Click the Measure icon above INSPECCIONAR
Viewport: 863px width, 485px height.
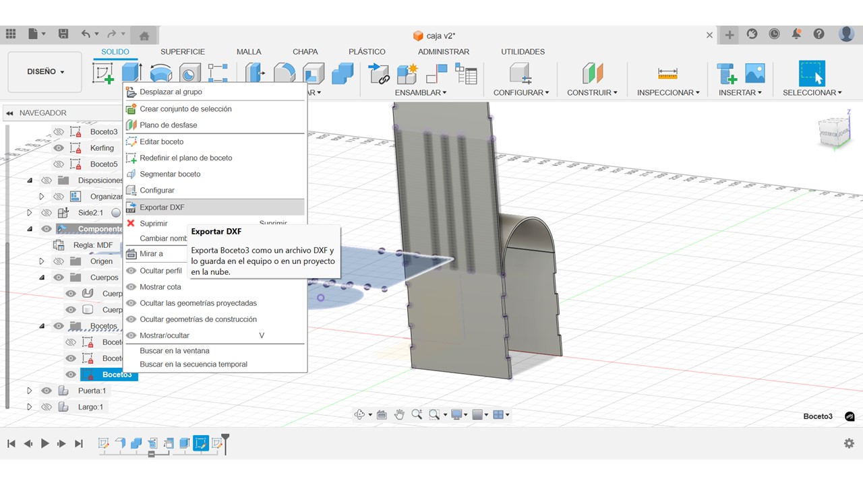click(x=667, y=73)
